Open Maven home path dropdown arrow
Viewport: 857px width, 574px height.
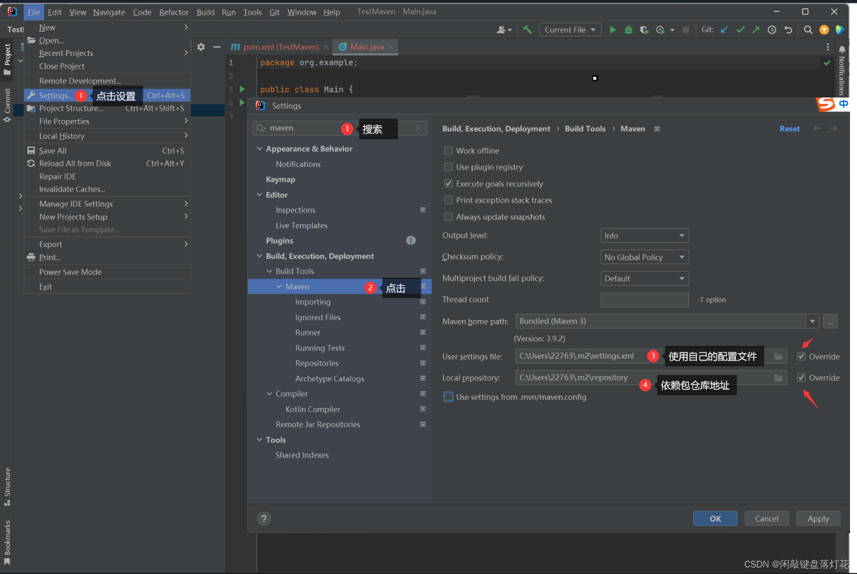coord(813,322)
